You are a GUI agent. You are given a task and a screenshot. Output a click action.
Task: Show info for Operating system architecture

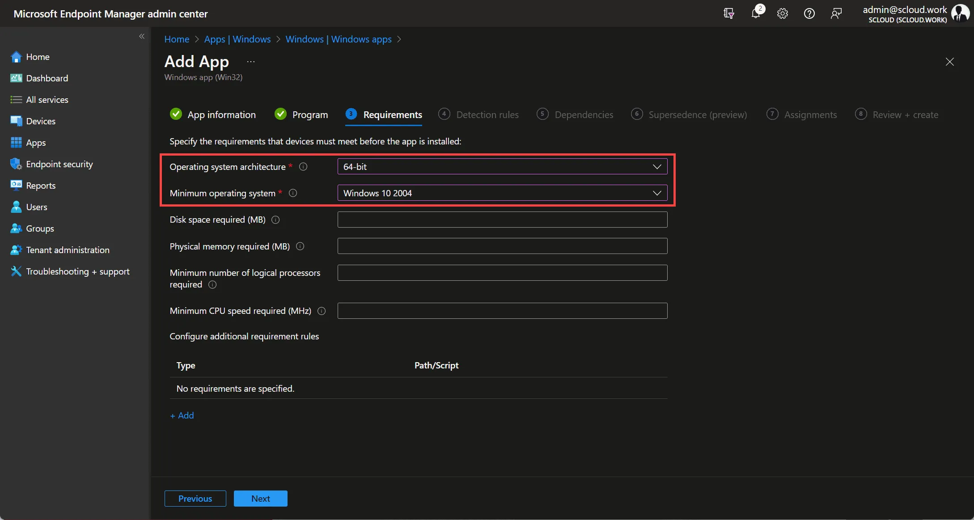coord(303,167)
